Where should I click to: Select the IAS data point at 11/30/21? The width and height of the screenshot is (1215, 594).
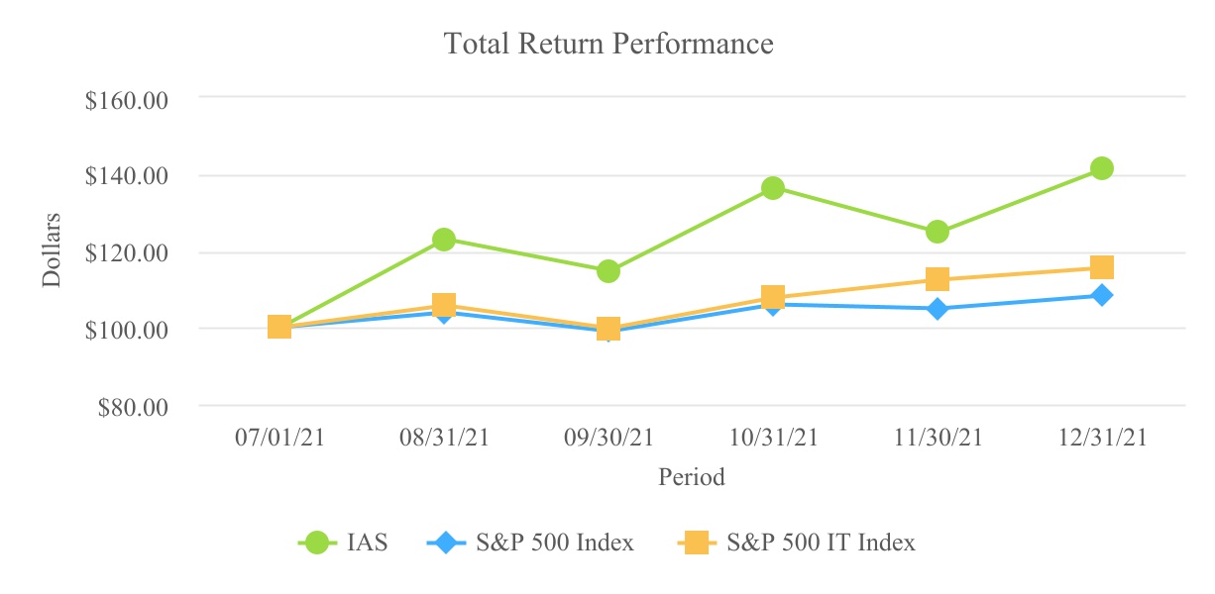pos(938,233)
